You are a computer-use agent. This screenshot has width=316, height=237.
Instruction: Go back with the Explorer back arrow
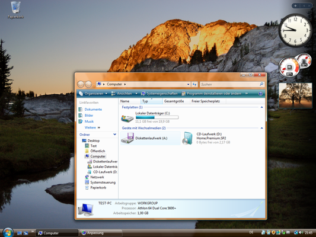pyautogui.click(x=81, y=84)
